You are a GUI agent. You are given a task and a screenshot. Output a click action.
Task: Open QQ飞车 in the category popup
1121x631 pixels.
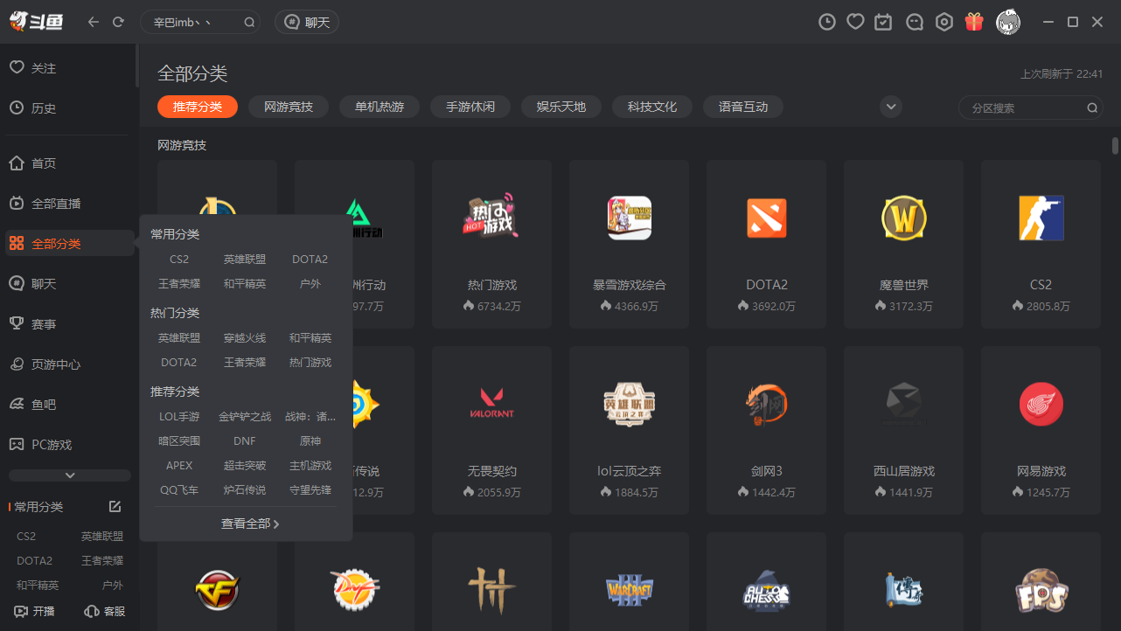(179, 490)
